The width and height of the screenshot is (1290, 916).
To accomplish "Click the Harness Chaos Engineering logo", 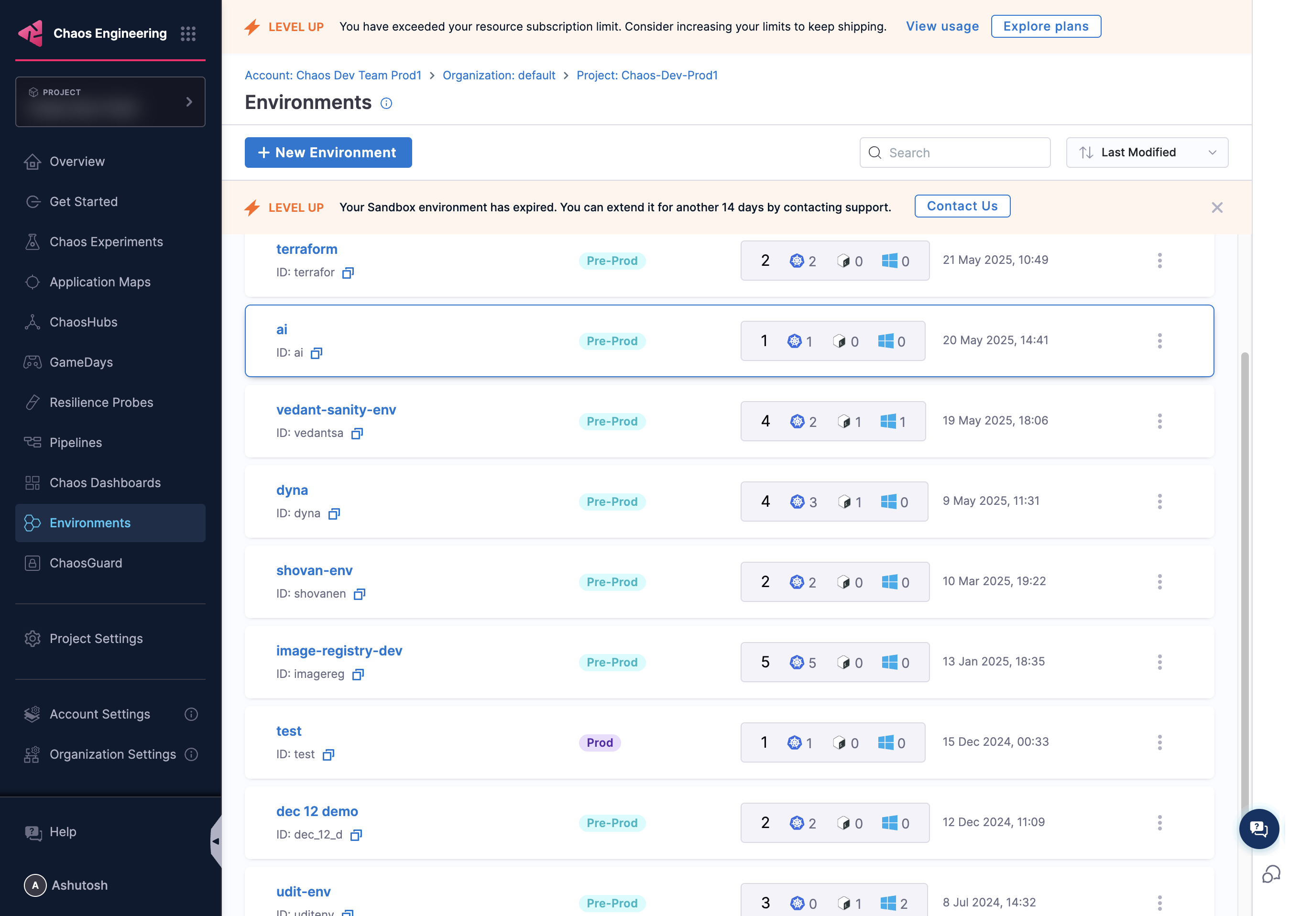I will pos(32,33).
